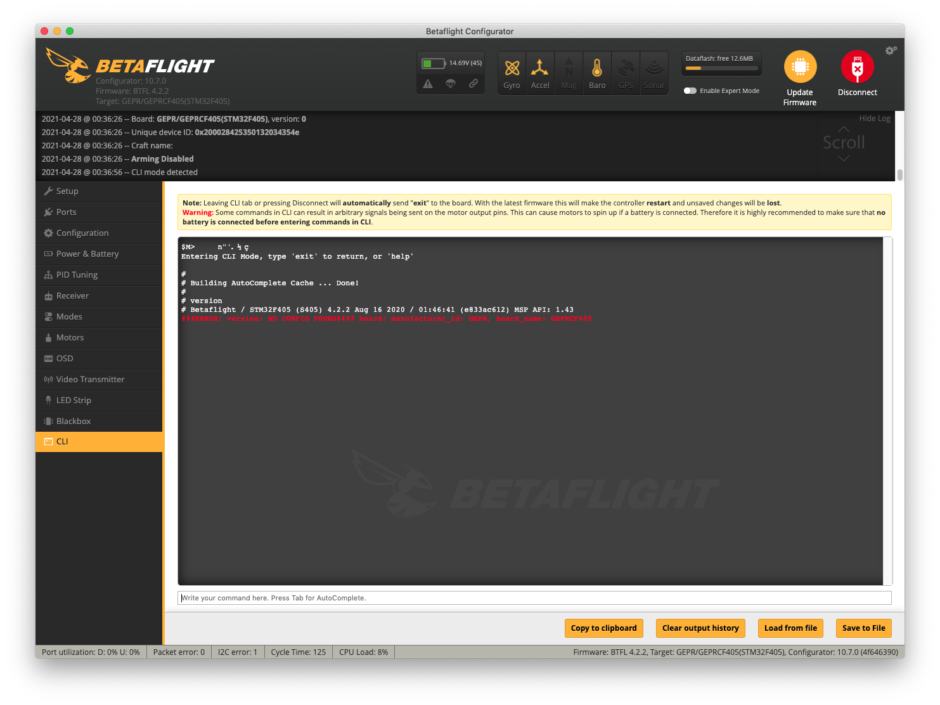Click the yellow Note warning banner
Image resolution: width=940 pixels, height=705 pixels.
click(534, 212)
